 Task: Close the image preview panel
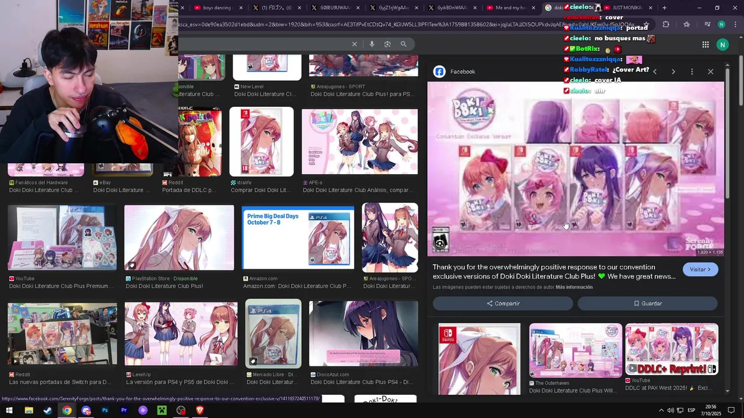point(710,71)
